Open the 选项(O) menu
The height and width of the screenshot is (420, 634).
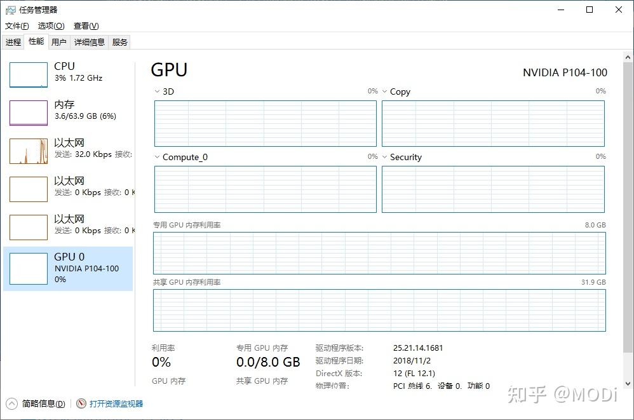tap(51, 26)
